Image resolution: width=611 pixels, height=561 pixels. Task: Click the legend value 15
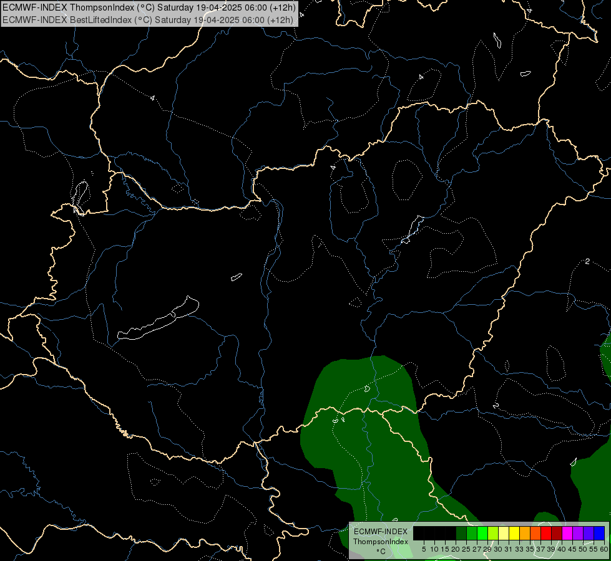pos(445,549)
